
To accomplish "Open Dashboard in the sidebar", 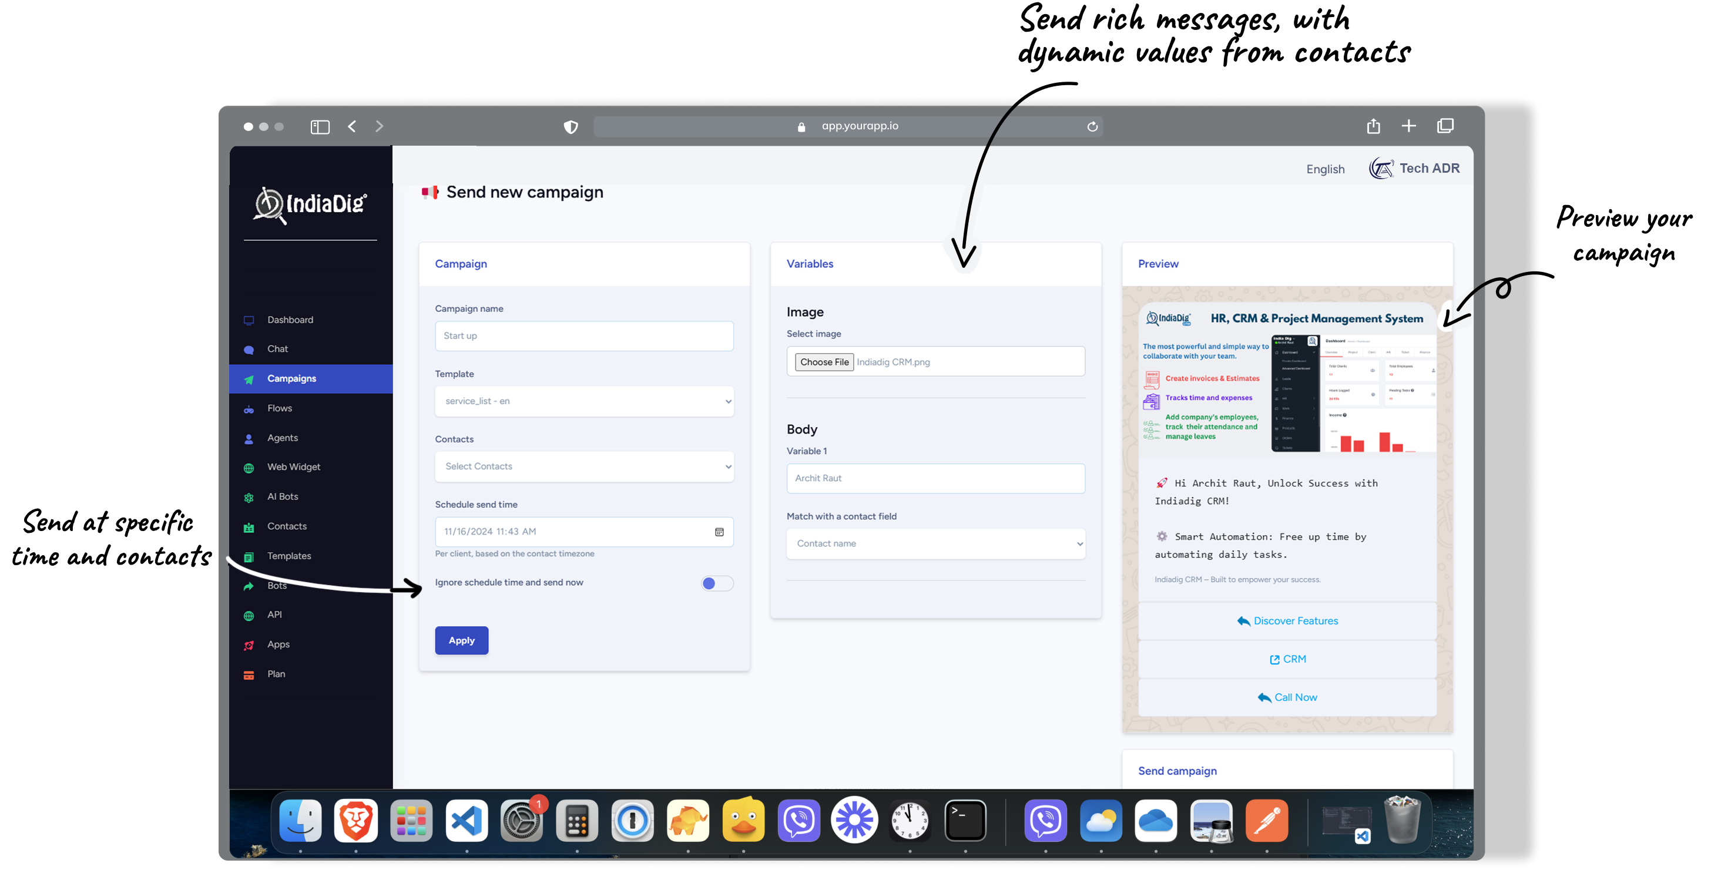I will pyautogui.click(x=290, y=320).
